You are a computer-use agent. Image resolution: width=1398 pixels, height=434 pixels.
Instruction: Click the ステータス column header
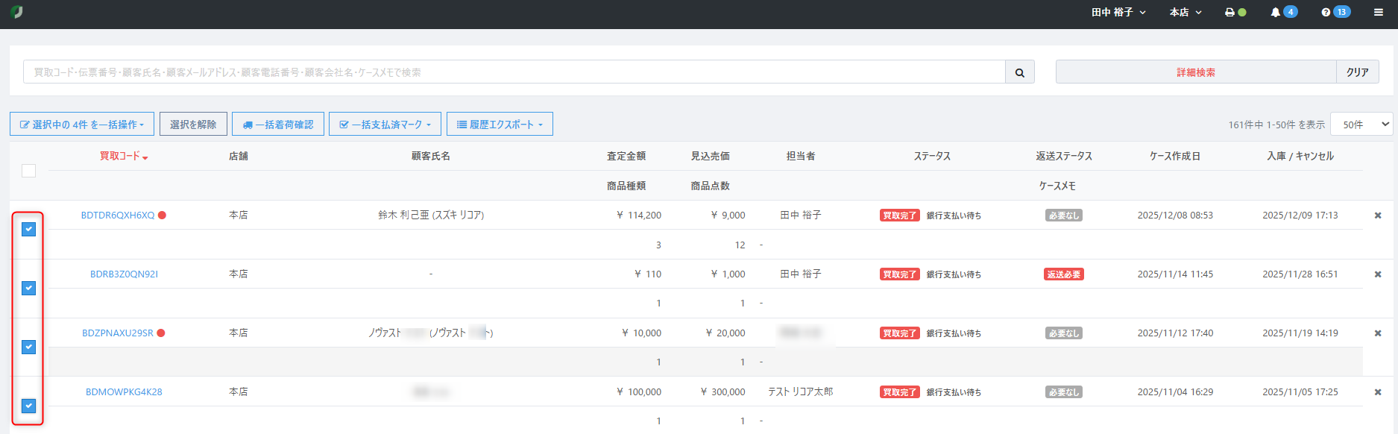coord(932,156)
